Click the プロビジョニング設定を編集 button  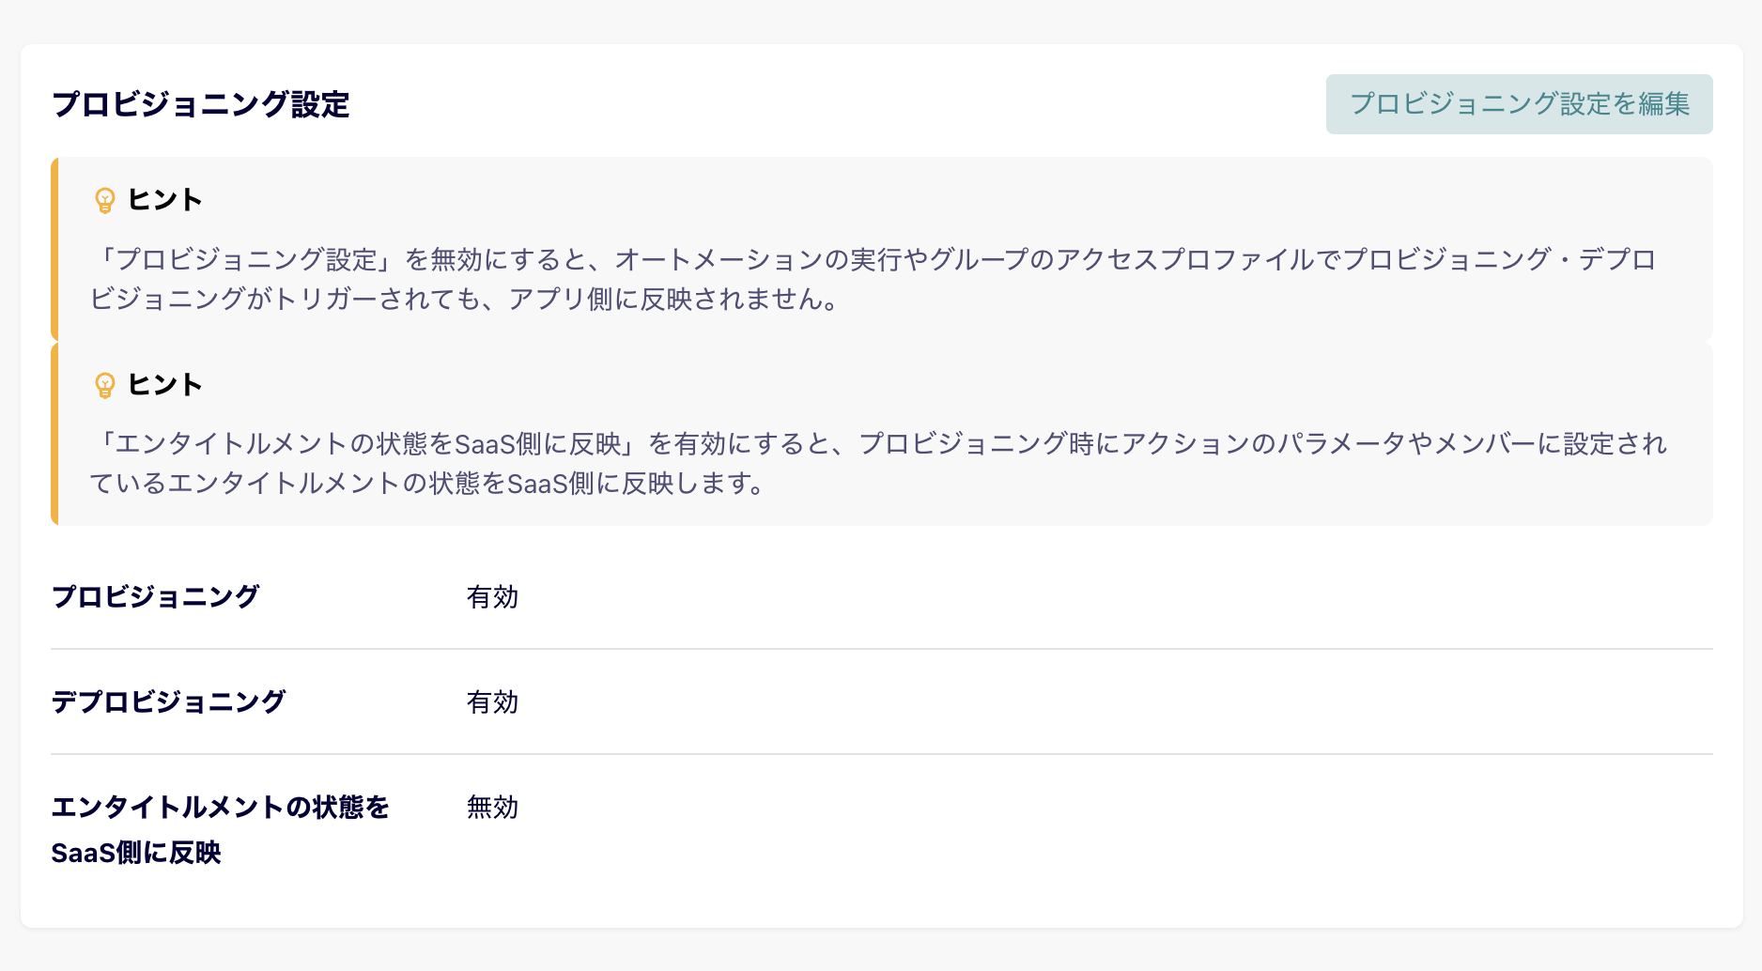tap(1519, 104)
